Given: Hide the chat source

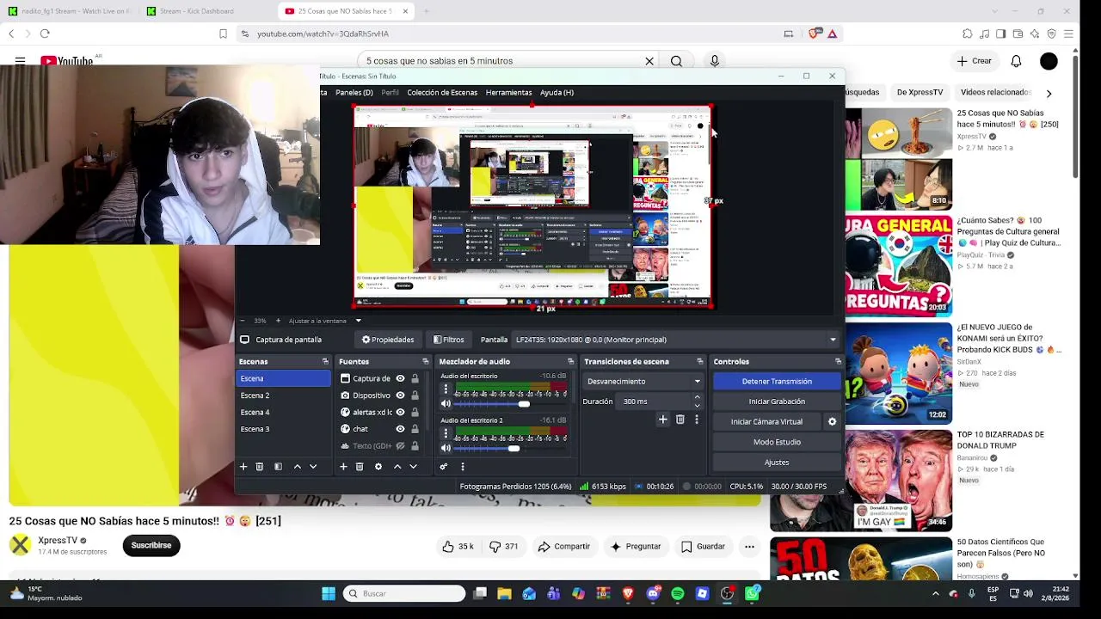Looking at the screenshot, I should point(400,429).
